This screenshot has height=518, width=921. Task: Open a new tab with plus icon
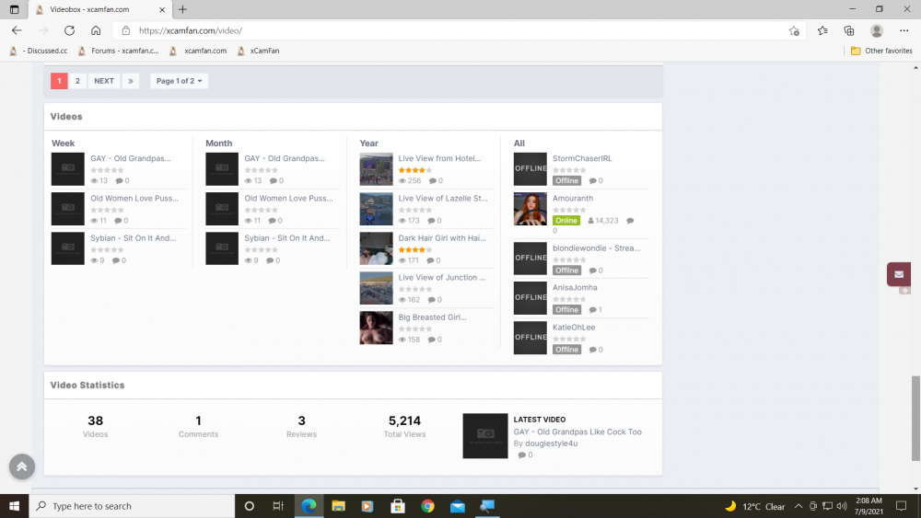coord(182,9)
